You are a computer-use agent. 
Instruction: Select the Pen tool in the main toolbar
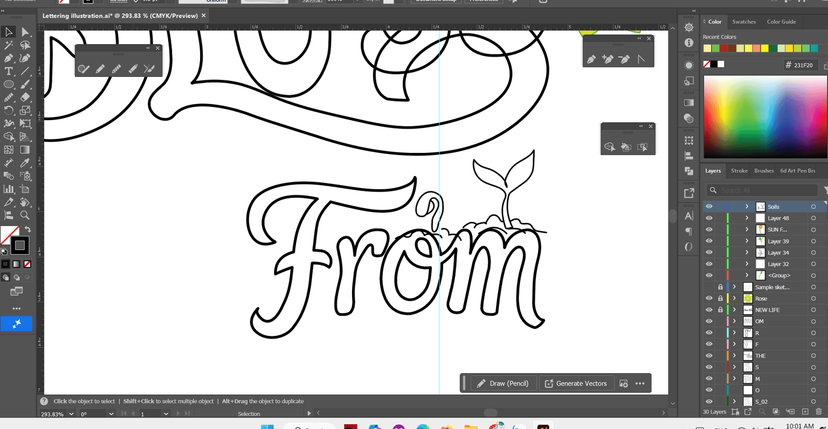[9, 58]
